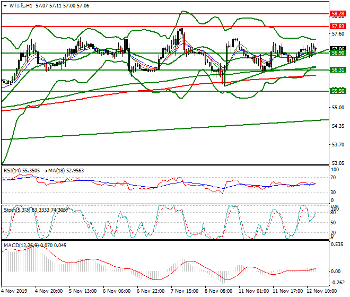Viewport: 350px width, 297px height.
Task: Click the 57.60 price scale value
Action: click(338, 34)
